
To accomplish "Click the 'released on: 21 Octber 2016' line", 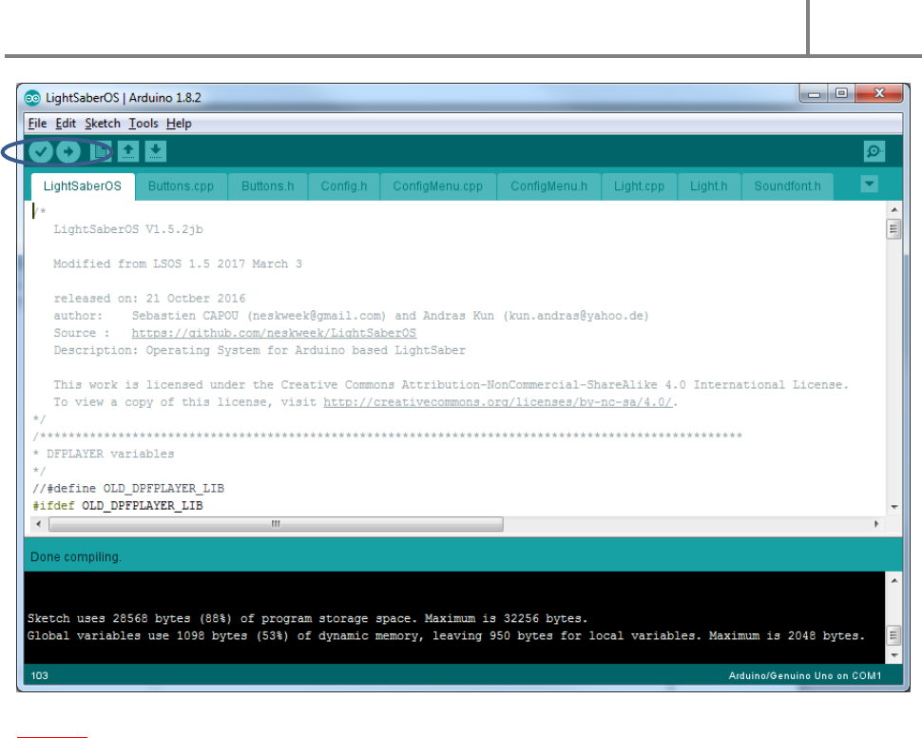I will pos(149,299).
